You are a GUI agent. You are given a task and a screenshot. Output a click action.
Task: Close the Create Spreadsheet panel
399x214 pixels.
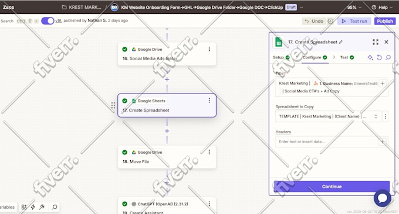[x=386, y=42]
